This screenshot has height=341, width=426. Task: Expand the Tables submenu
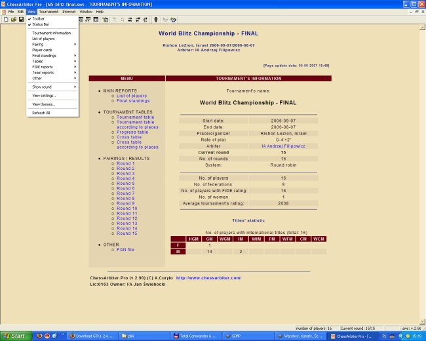(52, 61)
